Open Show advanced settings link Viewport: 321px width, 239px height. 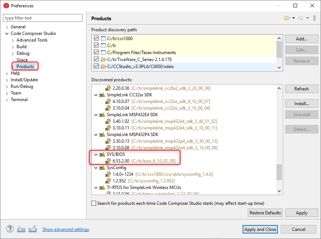(66, 229)
